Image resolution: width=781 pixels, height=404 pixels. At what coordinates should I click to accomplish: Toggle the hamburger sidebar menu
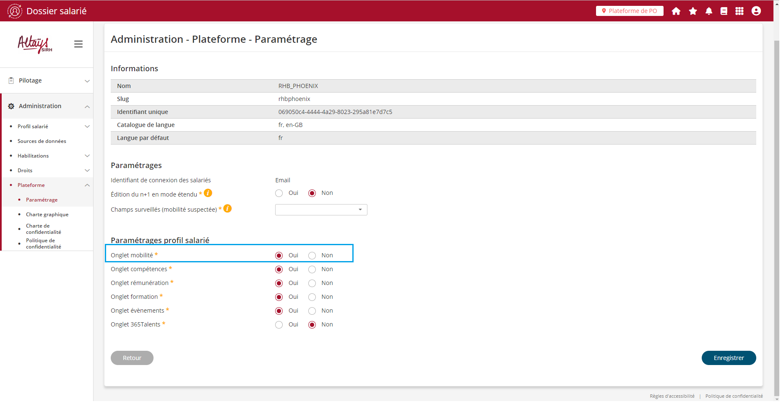click(78, 44)
